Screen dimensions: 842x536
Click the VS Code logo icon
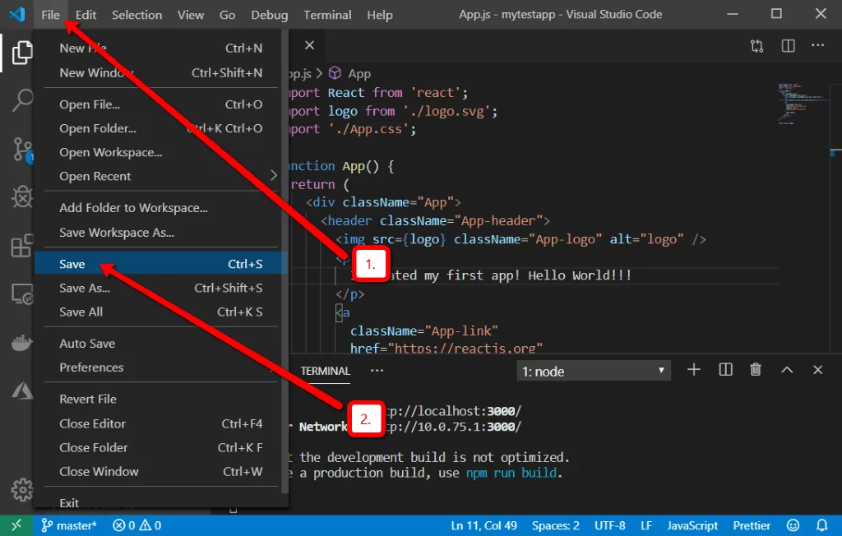[x=16, y=14]
